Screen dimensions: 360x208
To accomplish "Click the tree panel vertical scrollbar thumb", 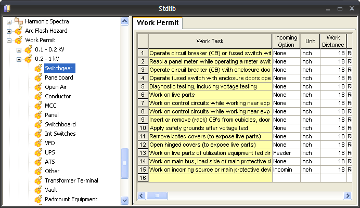I will pos(124,163).
